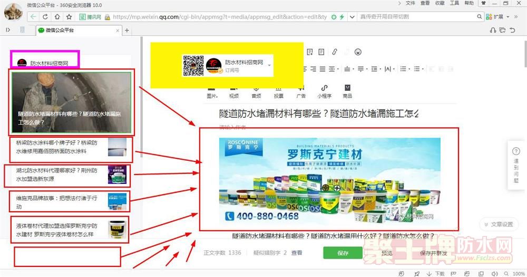Bookmark this page with the star icon
The height and width of the screenshot is (277, 527).
click(x=69, y=17)
